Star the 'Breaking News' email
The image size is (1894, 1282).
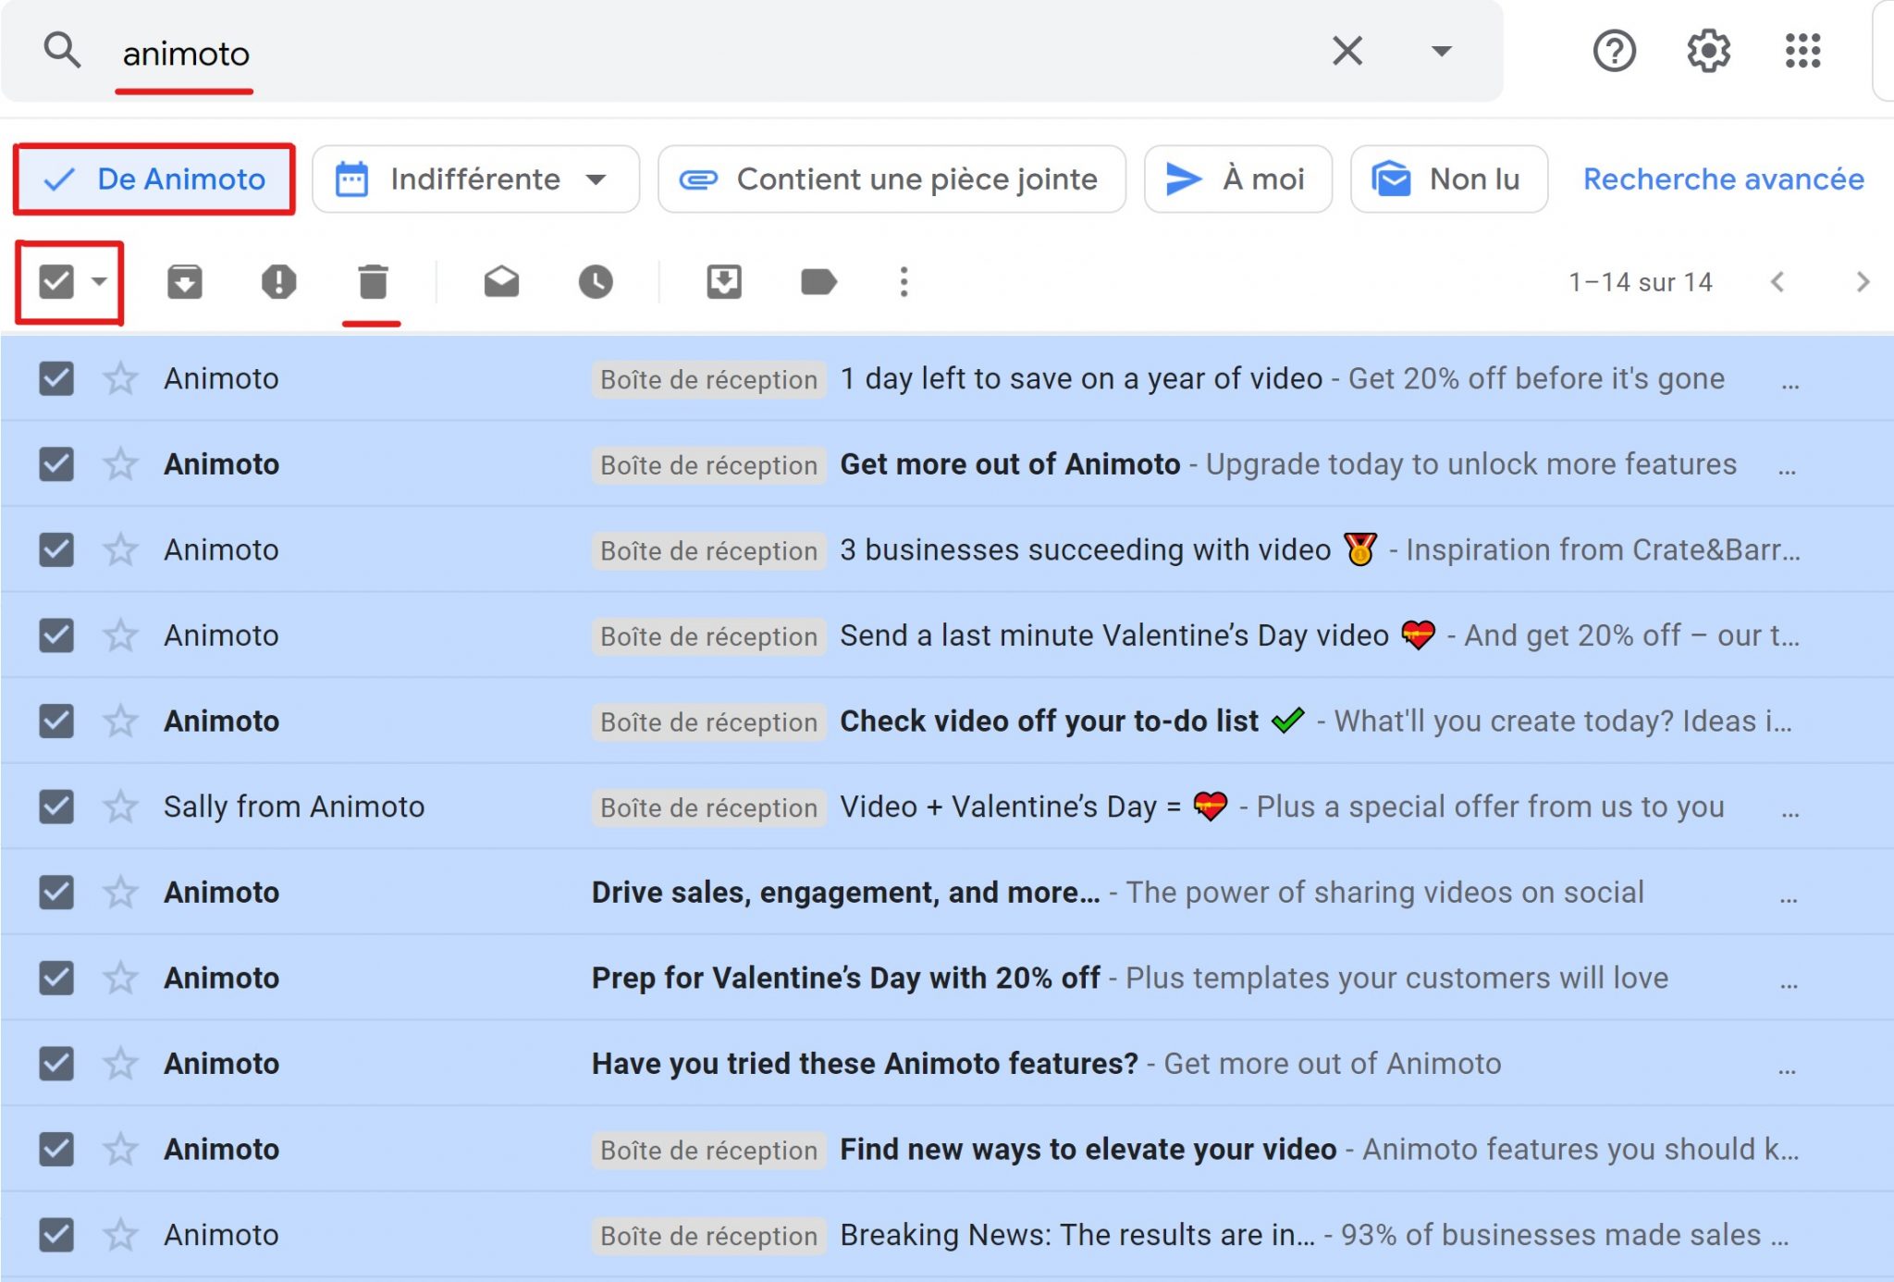pos(120,1235)
